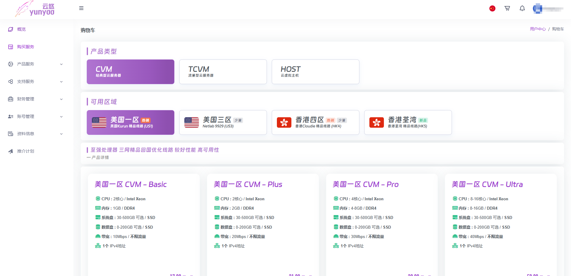Select the HOST product type
Image resolution: width=571 pixels, height=276 pixels.
pos(316,72)
